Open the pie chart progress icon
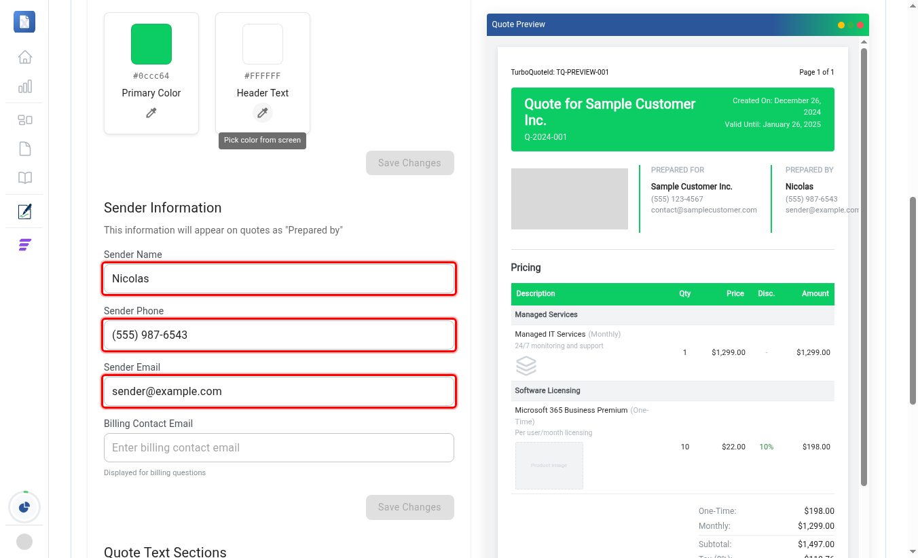918x558 pixels. pyautogui.click(x=24, y=507)
